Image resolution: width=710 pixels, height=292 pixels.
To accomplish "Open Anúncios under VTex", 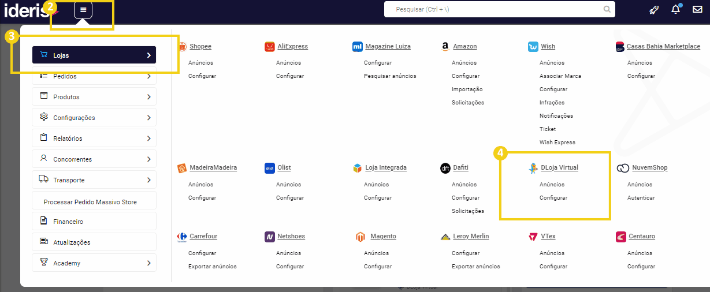I will (552, 253).
